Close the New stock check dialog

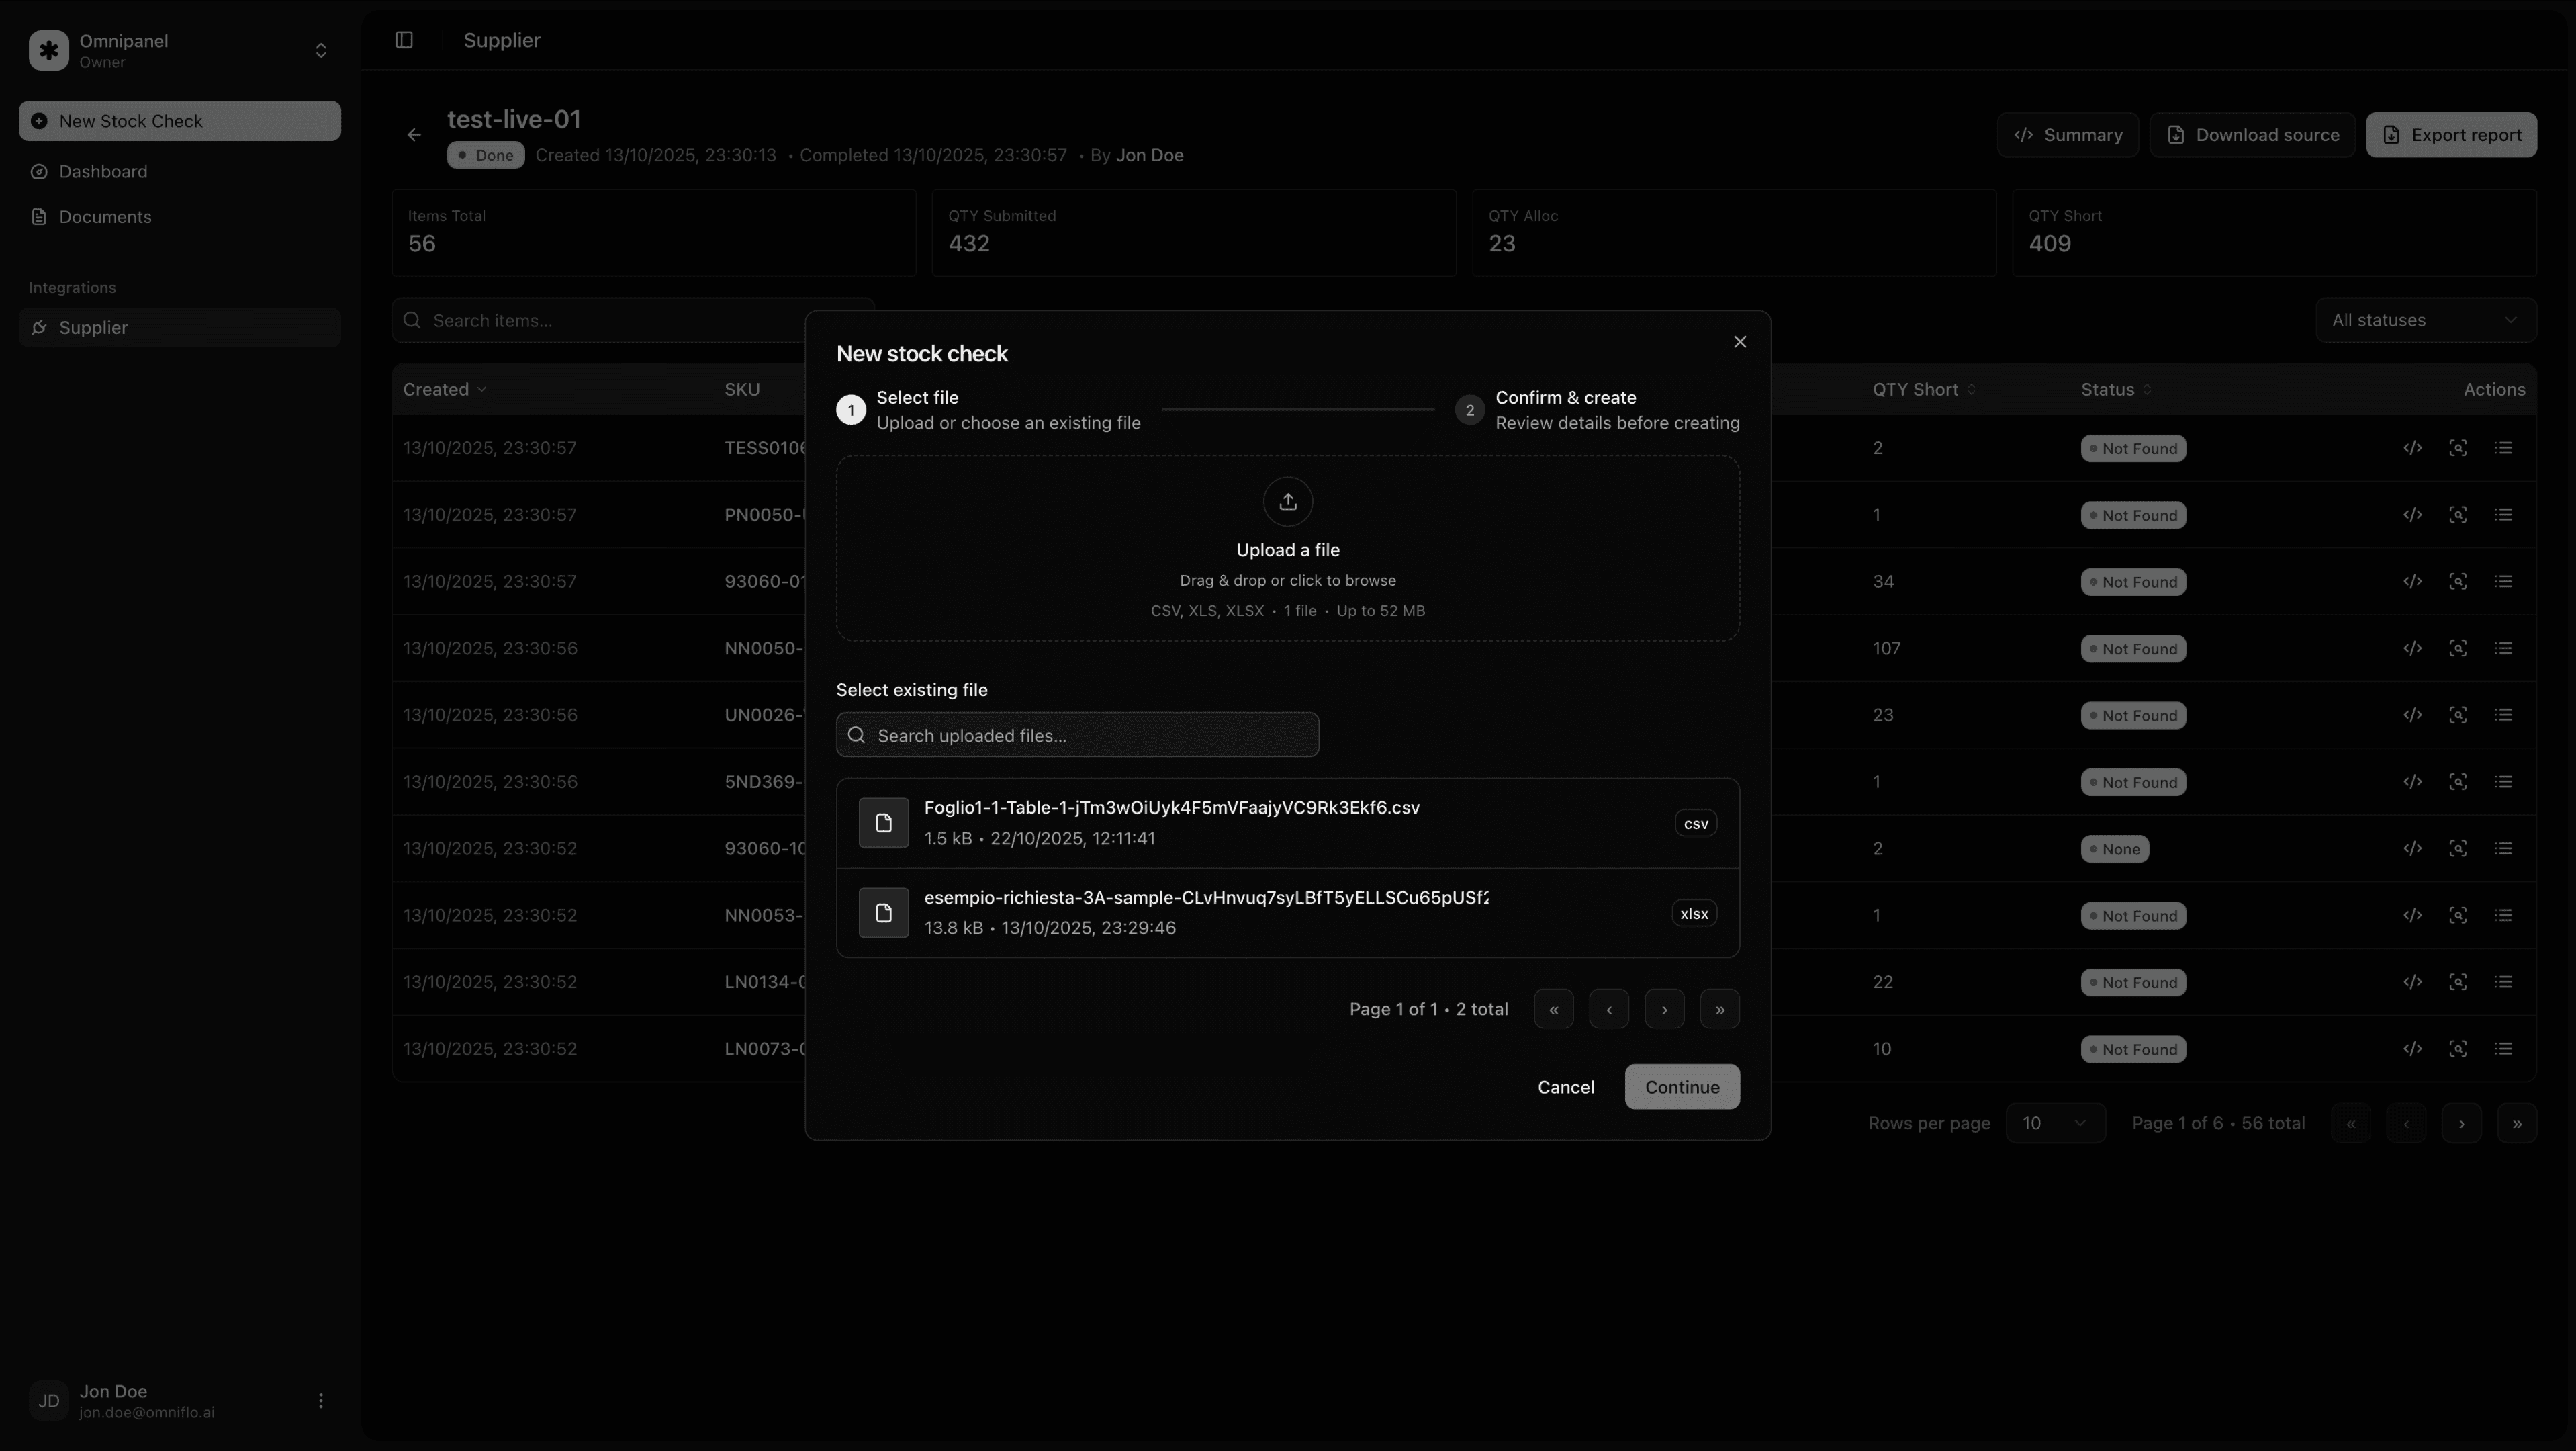click(1739, 342)
